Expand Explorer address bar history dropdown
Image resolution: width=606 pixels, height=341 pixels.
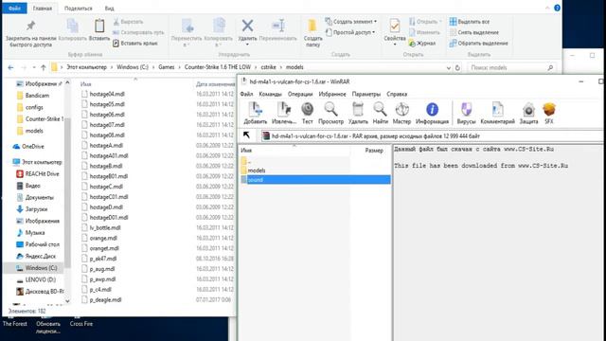(448, 67)
